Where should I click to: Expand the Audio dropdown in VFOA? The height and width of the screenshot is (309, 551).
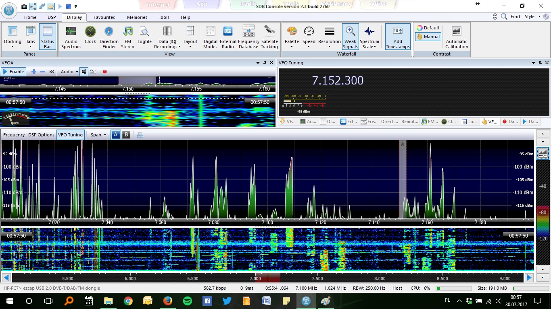click(69, 72)
